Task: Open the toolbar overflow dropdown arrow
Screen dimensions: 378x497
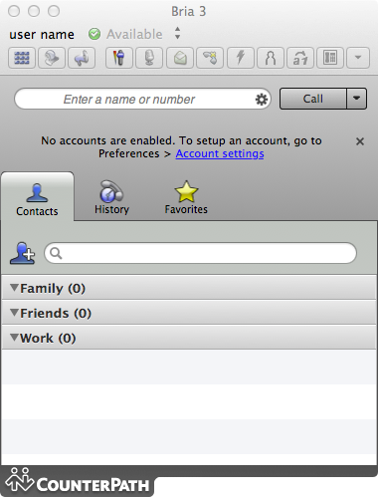Action: (358, 58)
